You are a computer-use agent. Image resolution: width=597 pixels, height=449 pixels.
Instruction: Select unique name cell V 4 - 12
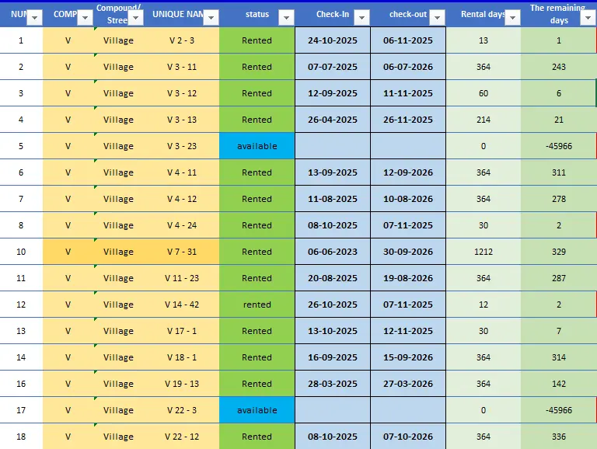click(182, 199)
